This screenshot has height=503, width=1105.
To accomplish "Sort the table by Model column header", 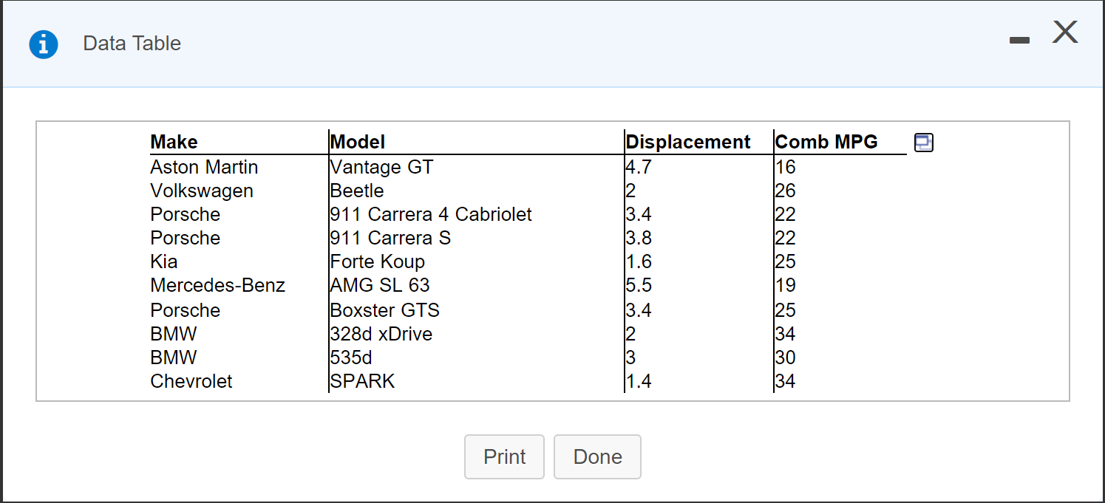I will 359,141.
